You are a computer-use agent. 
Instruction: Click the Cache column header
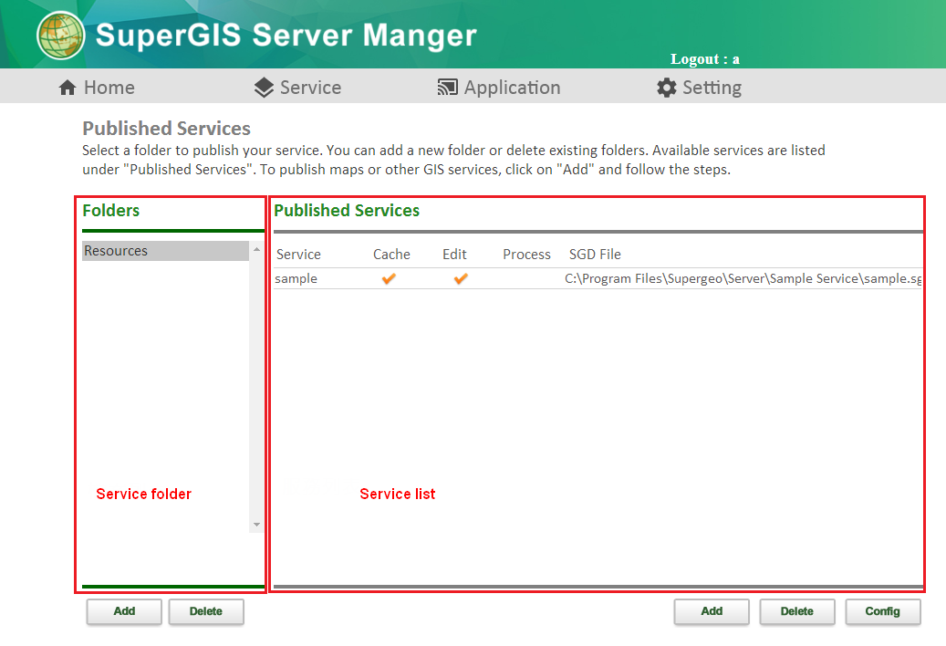click(391, 255)
